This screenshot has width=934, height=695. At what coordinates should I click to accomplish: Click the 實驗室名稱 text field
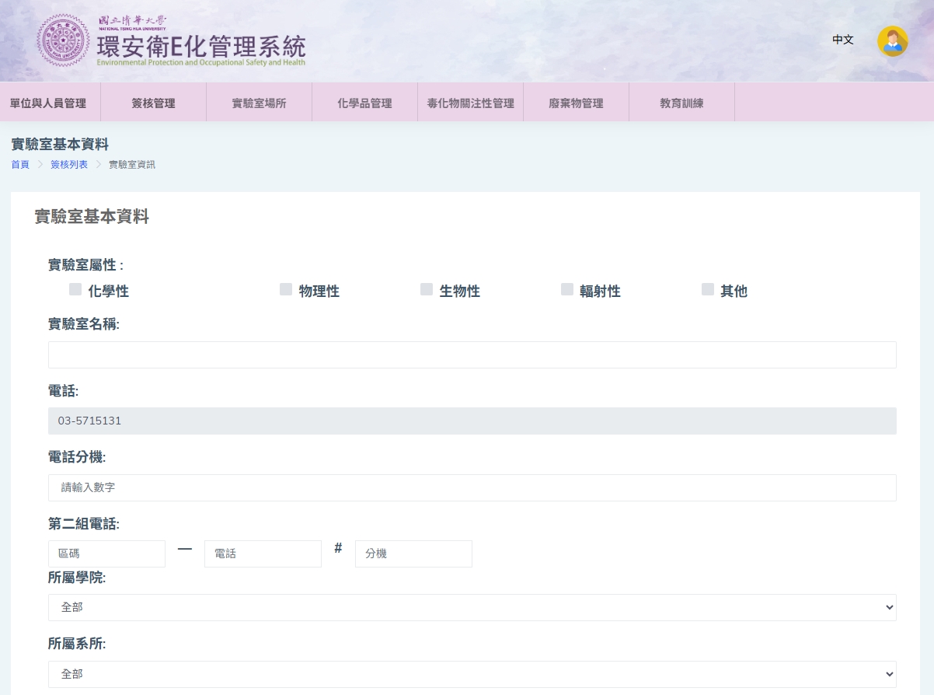472,354
